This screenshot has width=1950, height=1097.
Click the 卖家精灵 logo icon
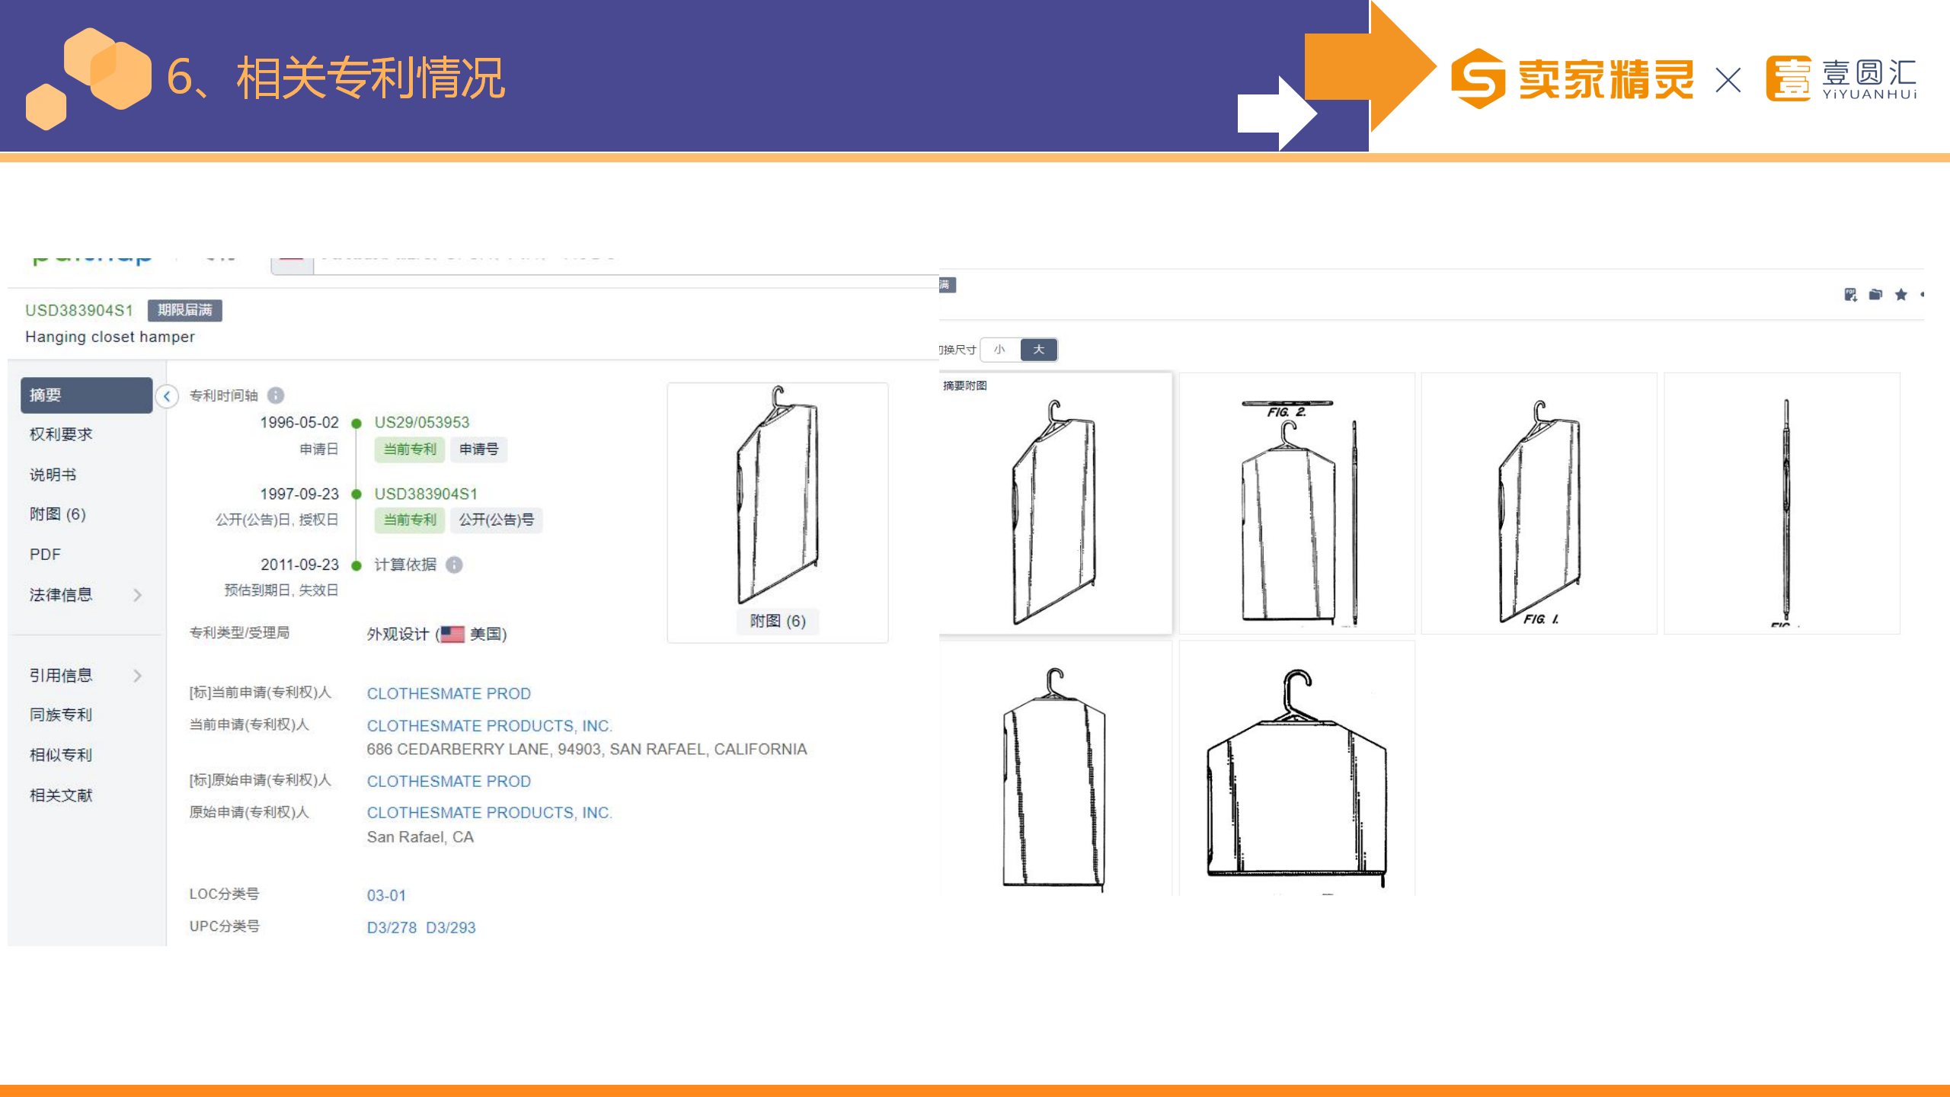[x=1478, y=78]
